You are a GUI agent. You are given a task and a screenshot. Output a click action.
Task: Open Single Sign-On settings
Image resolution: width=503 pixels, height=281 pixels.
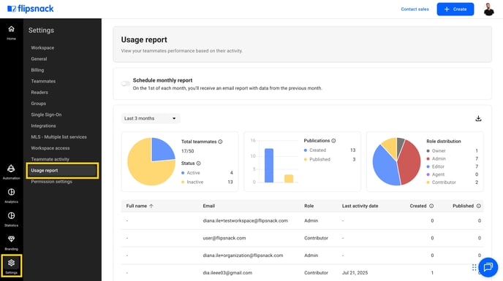(46, 115)
